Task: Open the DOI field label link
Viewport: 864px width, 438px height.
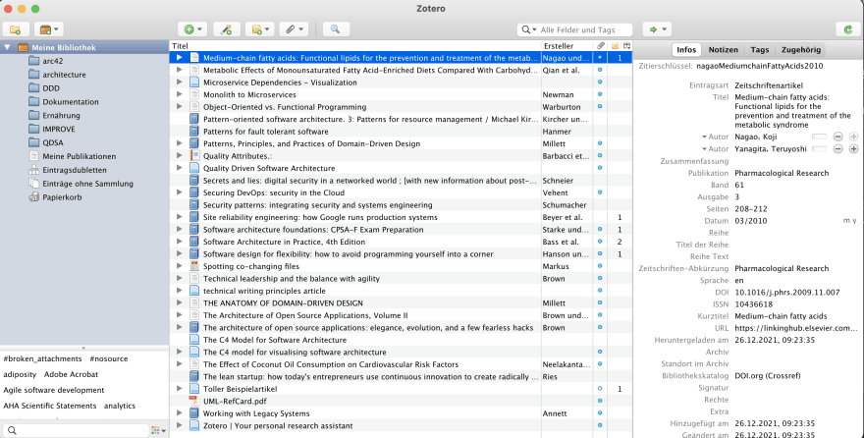Action: click(722, 292)
